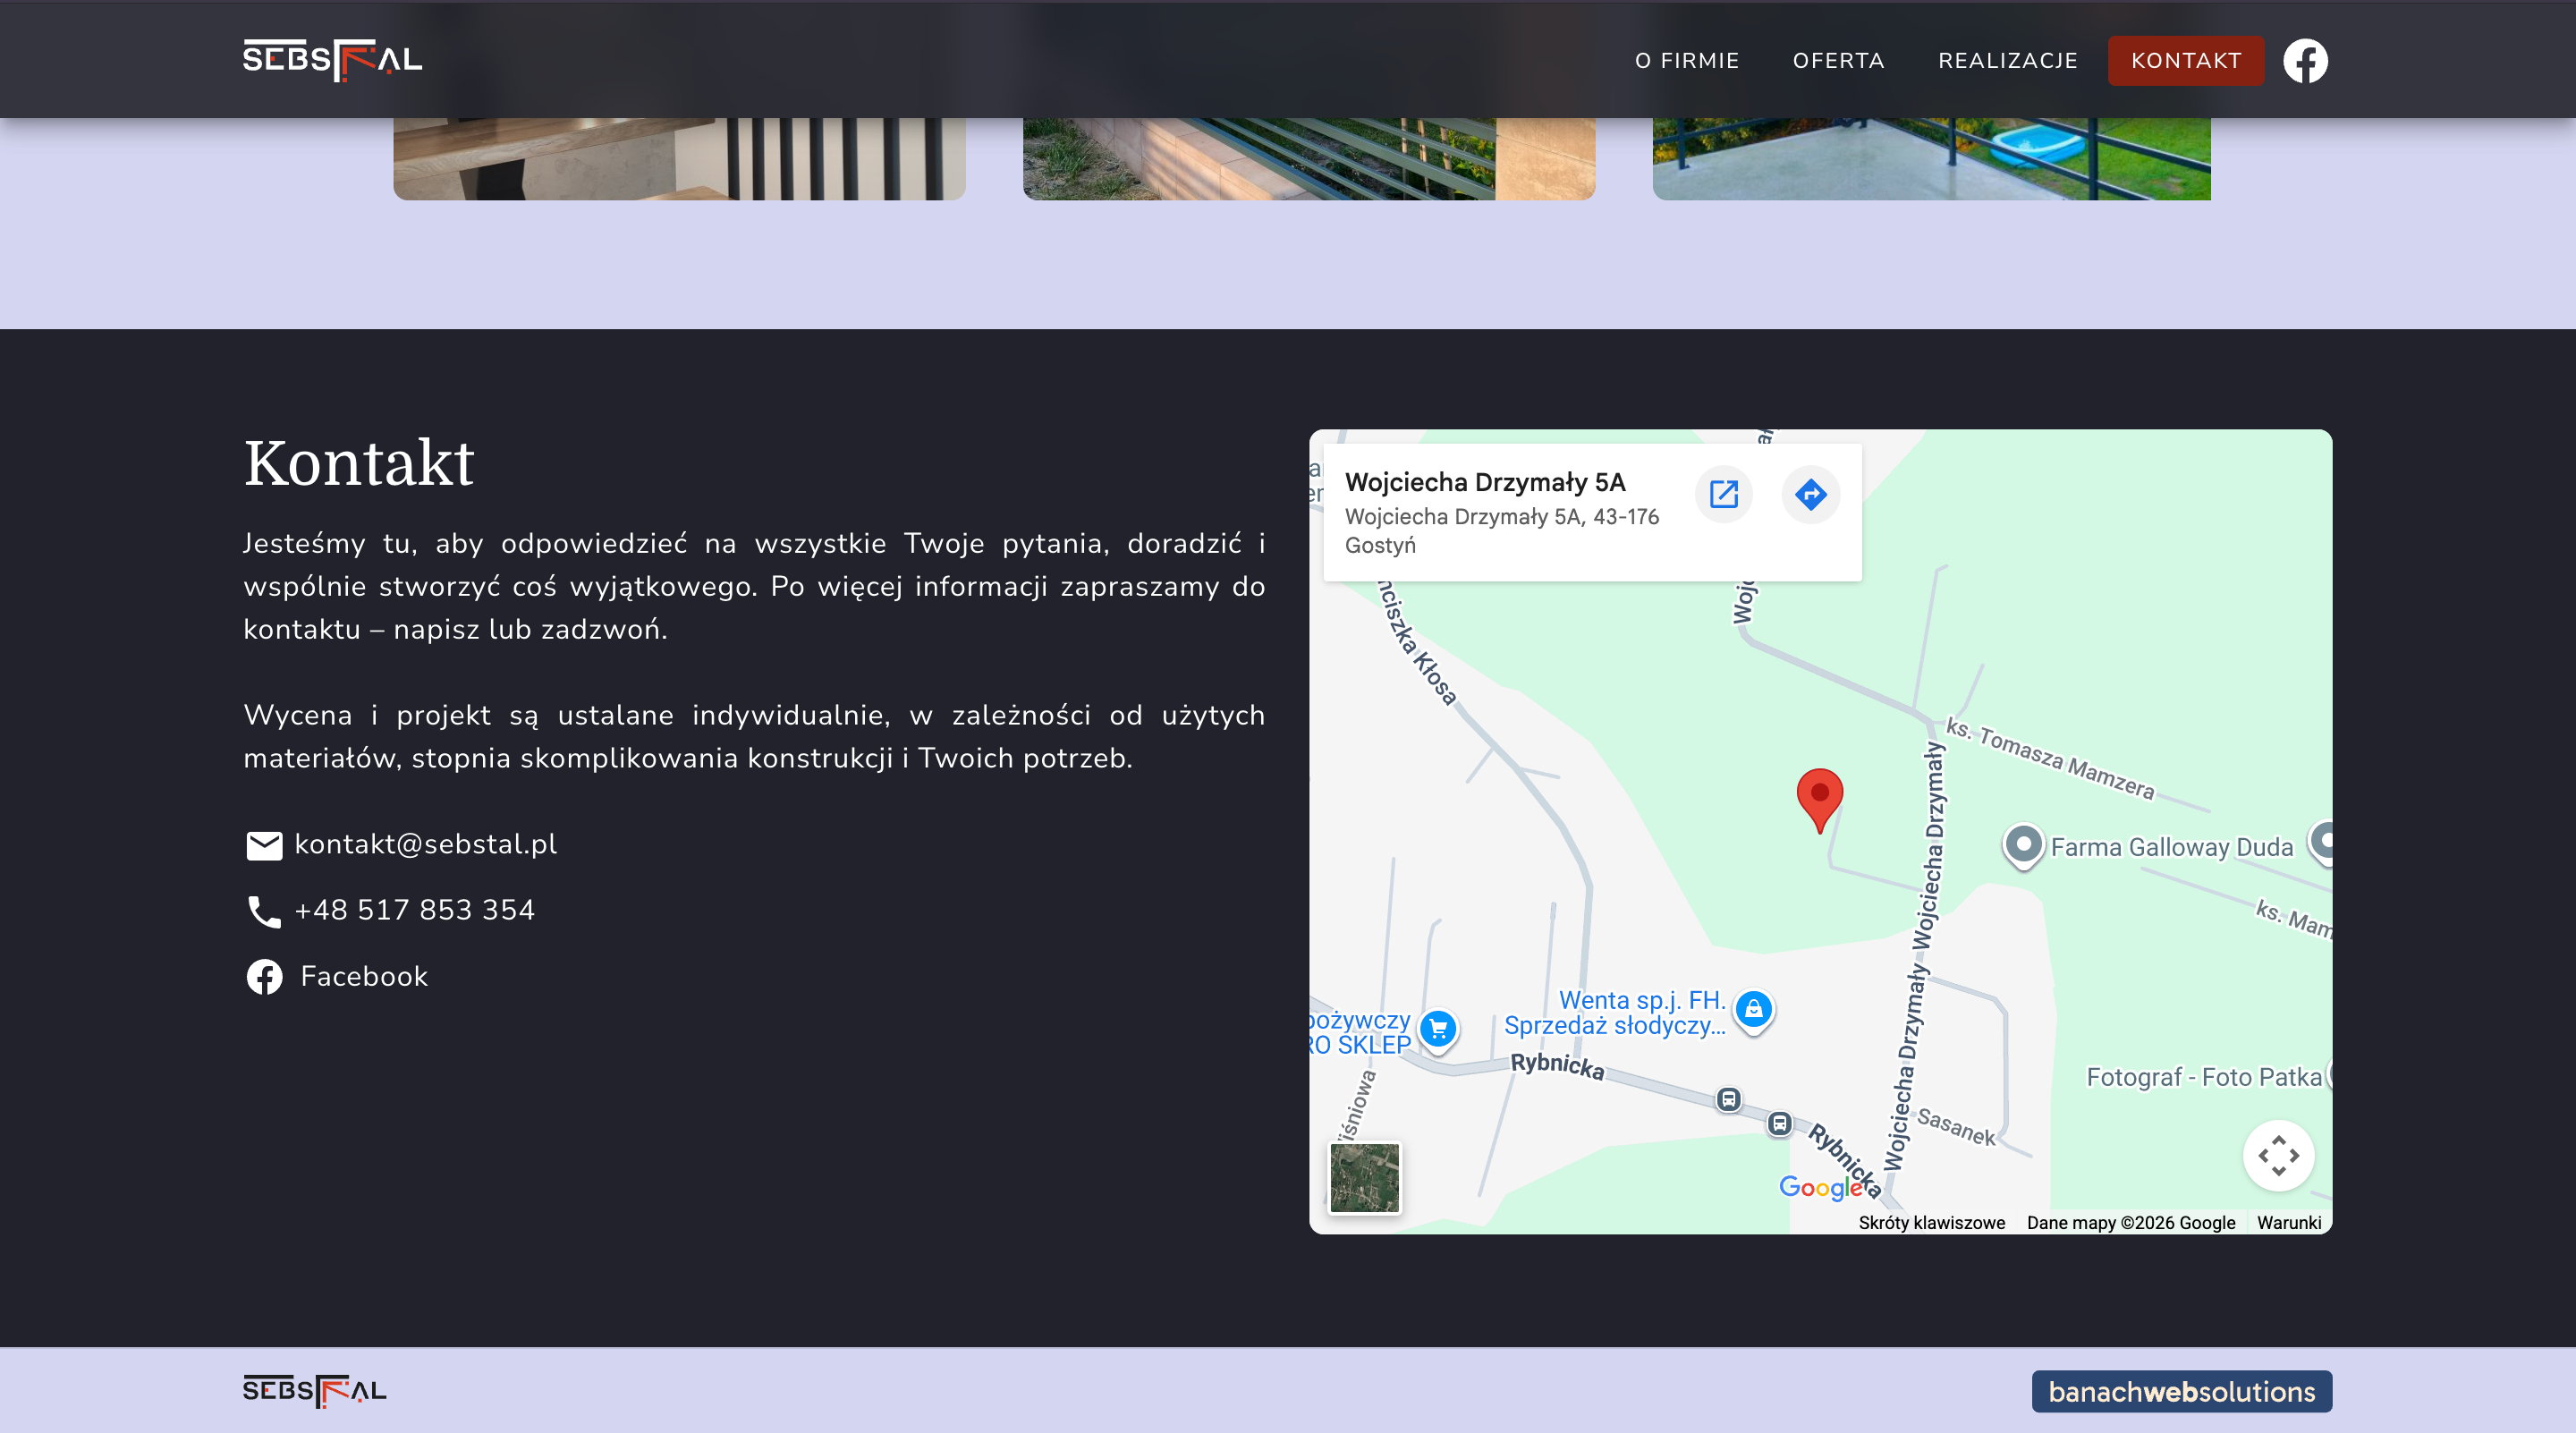2576x1433 pixels.
Task: Click the KONTAKT nav button
Action: pos(2186,61)
